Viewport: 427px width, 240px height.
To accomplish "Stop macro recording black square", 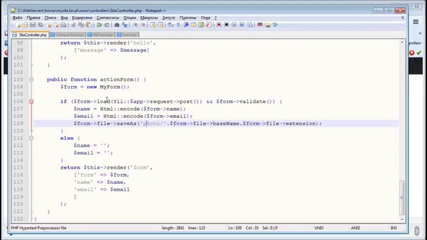I will click(x=226, y=25).
